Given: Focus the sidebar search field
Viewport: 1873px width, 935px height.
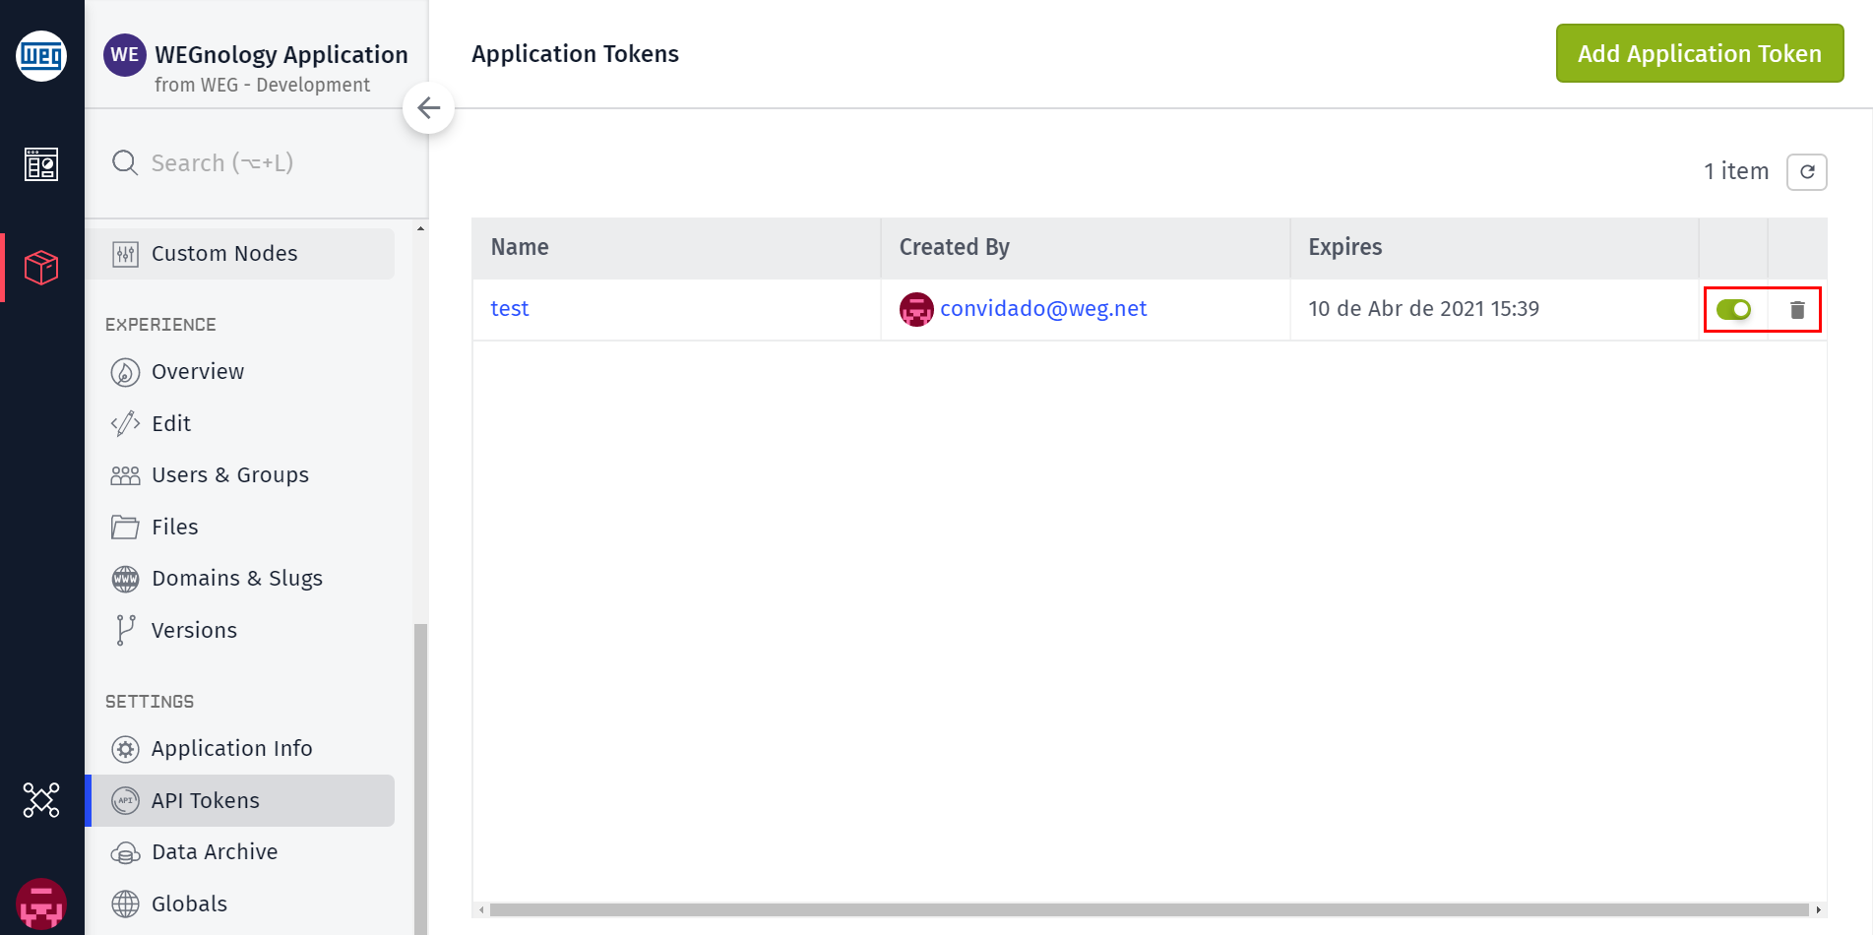Looking at the screenshot, I should point(256,163).
